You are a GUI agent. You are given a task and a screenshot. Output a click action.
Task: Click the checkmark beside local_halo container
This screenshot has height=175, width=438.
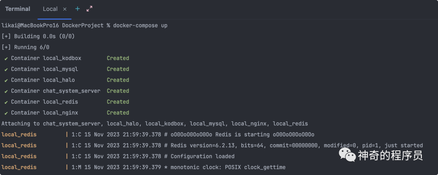[x=6, y=80]
